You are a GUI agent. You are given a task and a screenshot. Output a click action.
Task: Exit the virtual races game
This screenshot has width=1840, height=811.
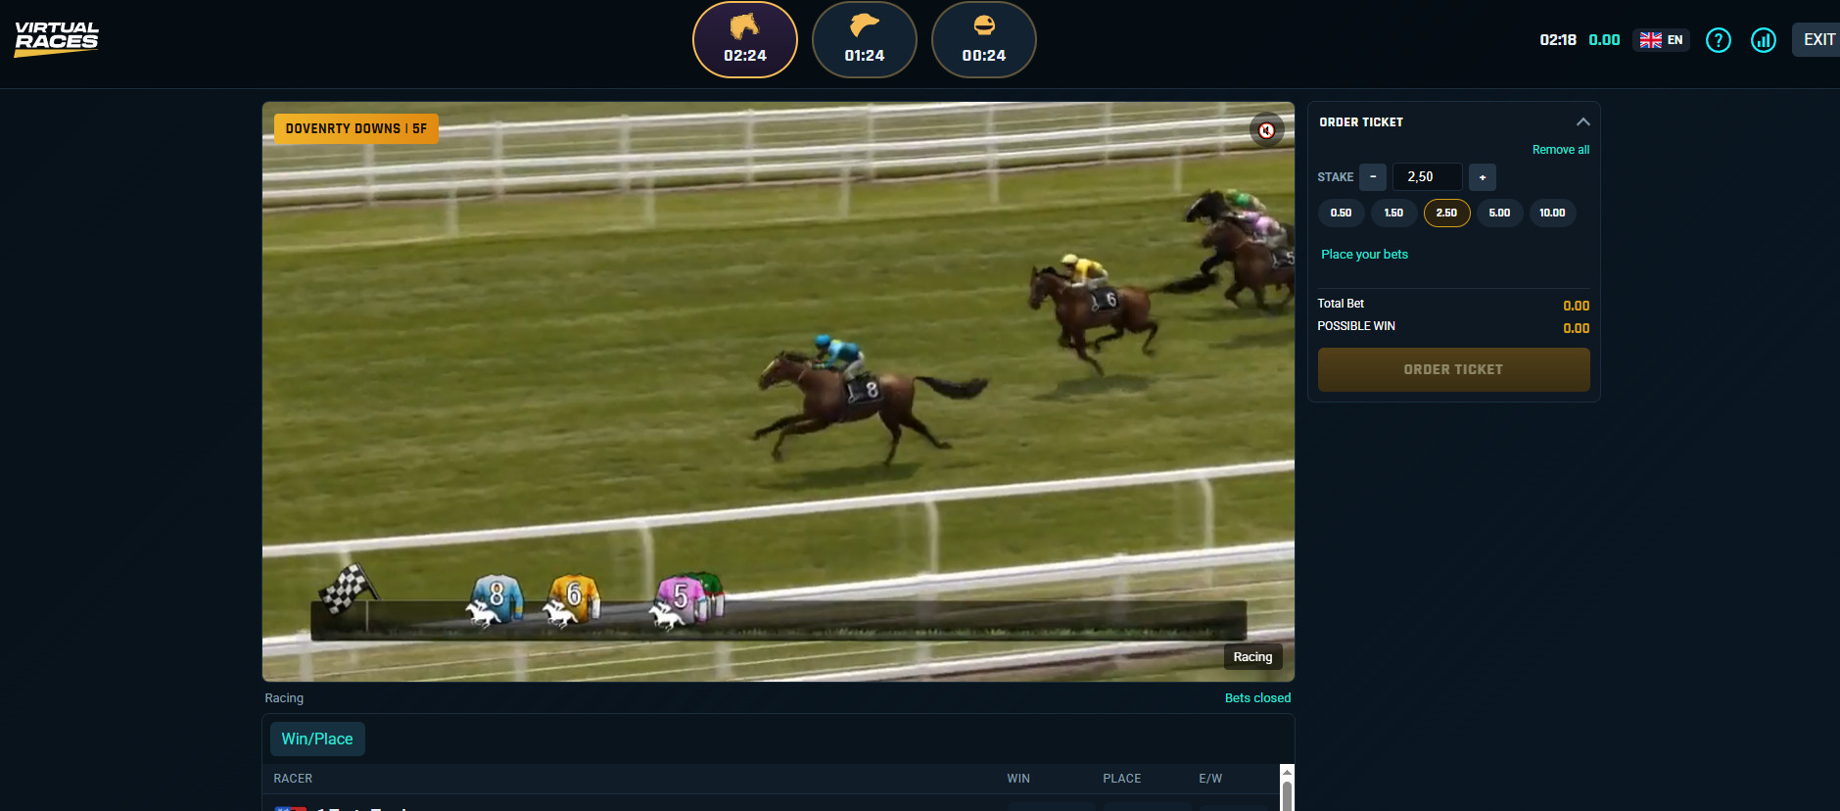coord(1818,40)
